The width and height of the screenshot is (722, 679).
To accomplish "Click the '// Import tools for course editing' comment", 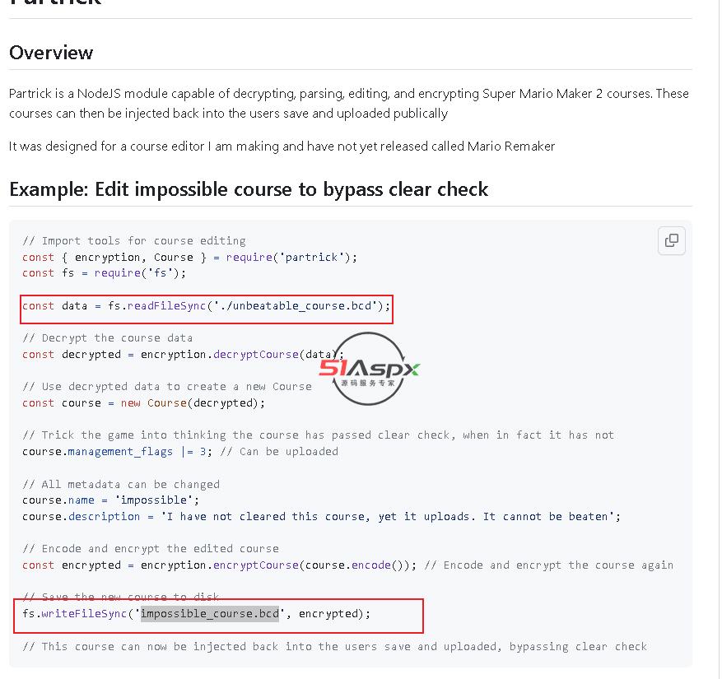I will (134, 241).
